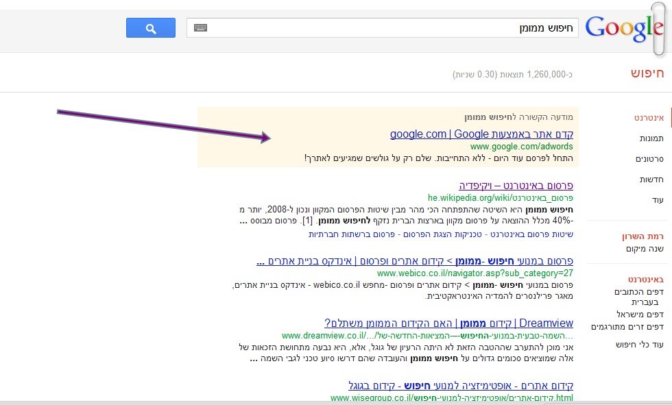Filter by דפים הכתובים בעברית
The width and height of the screenshot is (672, 405).
click(639, 297)
